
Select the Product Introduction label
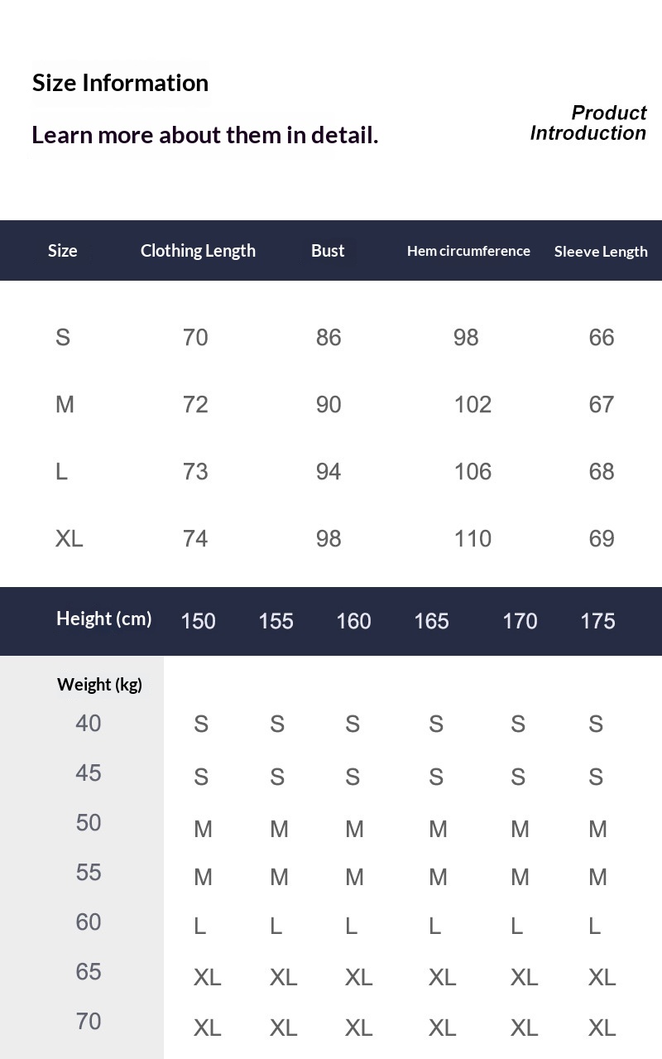[x=588, y=123]
